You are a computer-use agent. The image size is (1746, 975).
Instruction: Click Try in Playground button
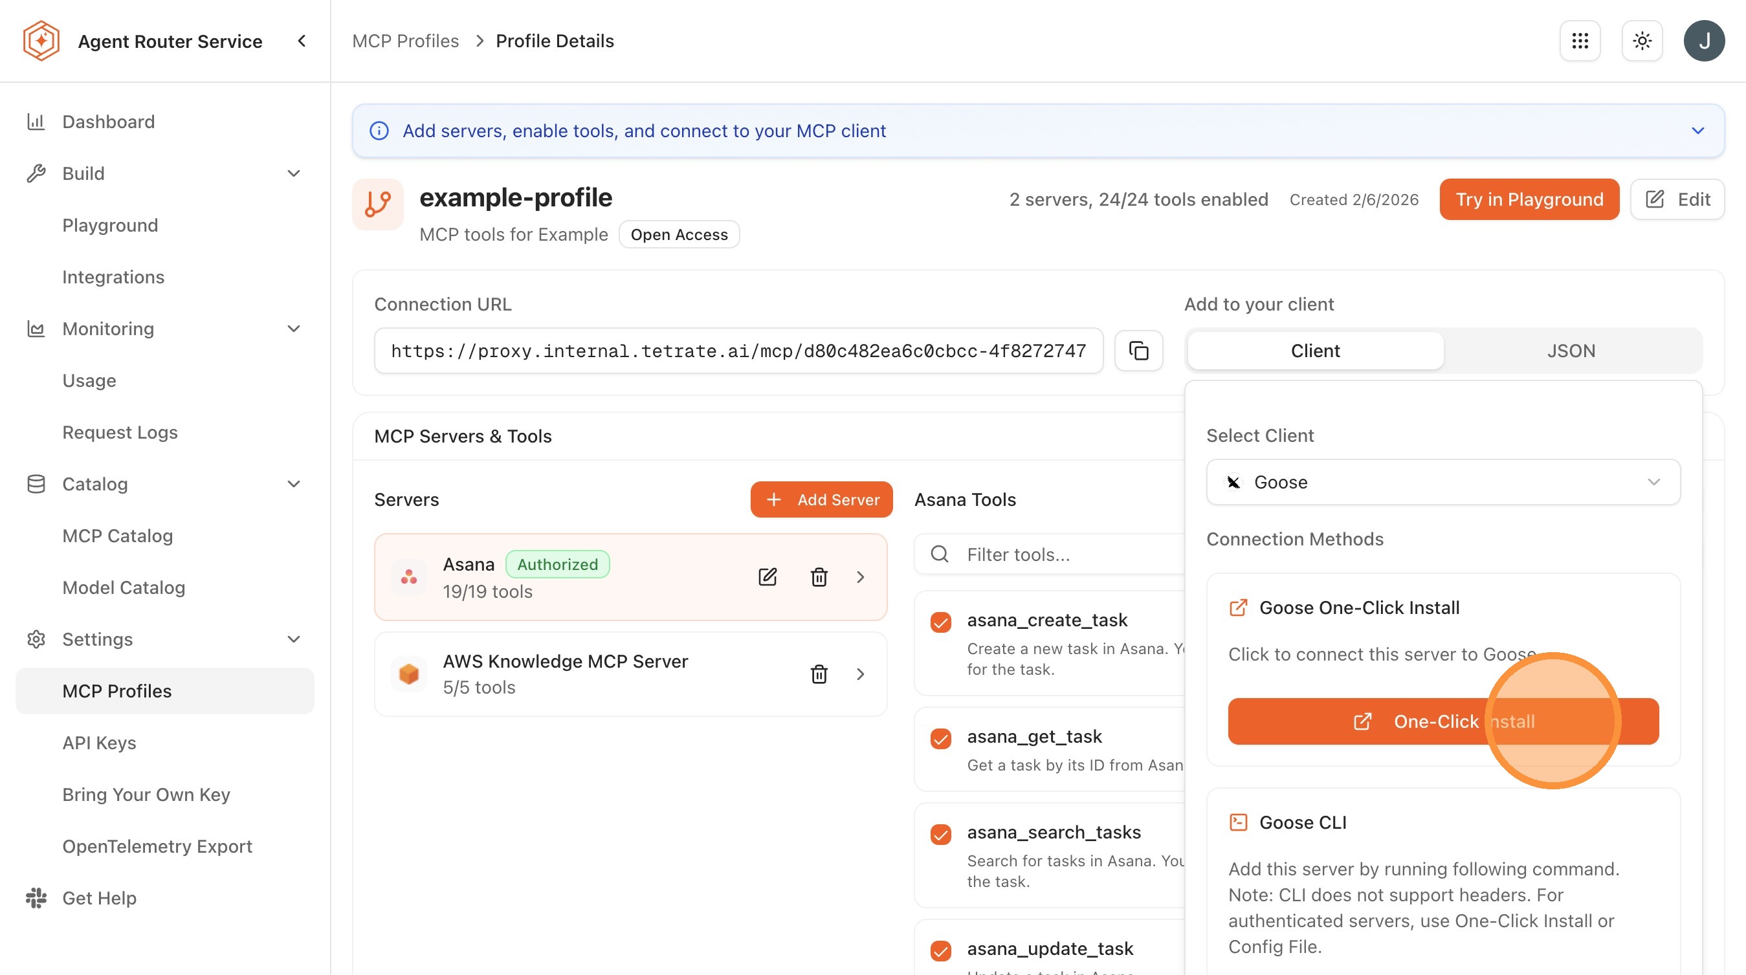[1529, 199]
